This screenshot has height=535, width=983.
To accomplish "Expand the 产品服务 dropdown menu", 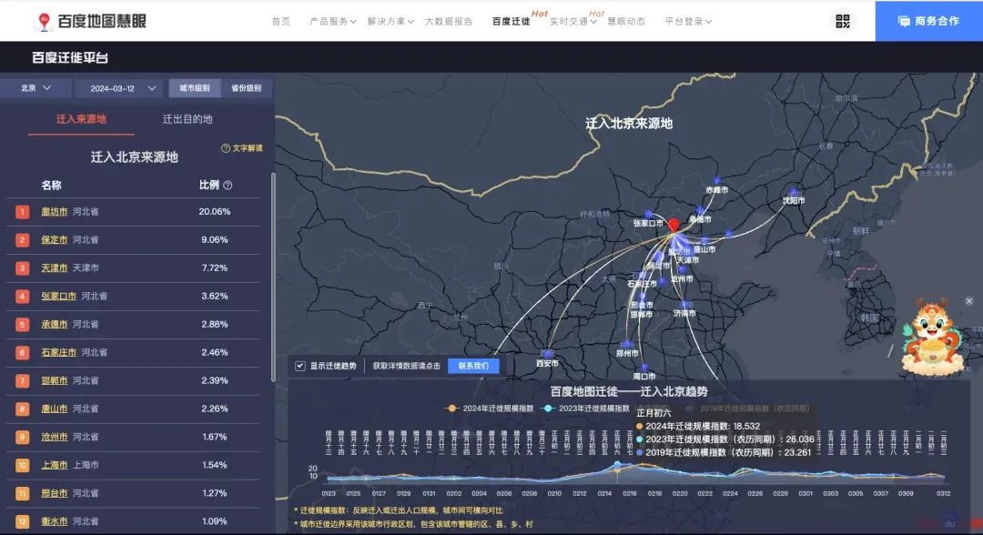I will (332, 21).
